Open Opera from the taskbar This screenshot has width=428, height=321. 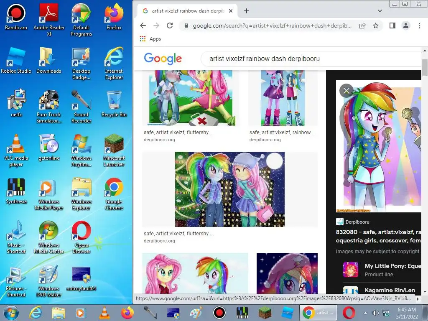[x=349, y=313]
